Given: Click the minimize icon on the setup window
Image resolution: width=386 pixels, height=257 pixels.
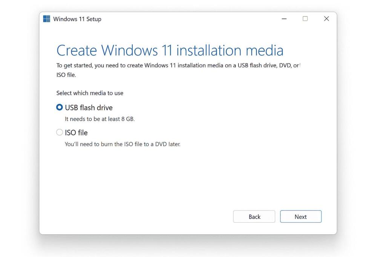Looking at the screenshot, I should coord(284,19).
